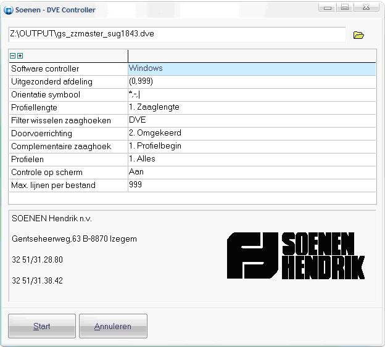Open Doorvoerrichting value 2. Omgekeerd

[x=252, y=134]
